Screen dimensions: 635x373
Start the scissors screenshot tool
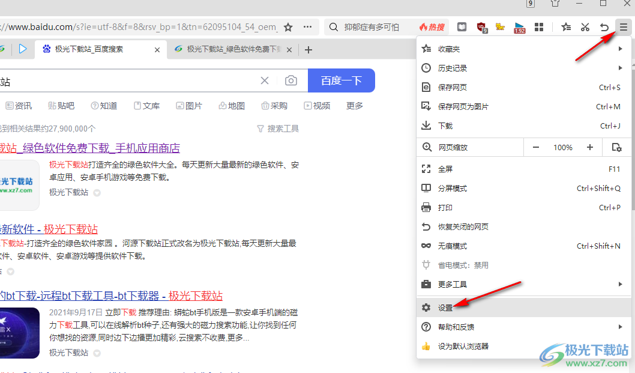click(x=585, y=27)
